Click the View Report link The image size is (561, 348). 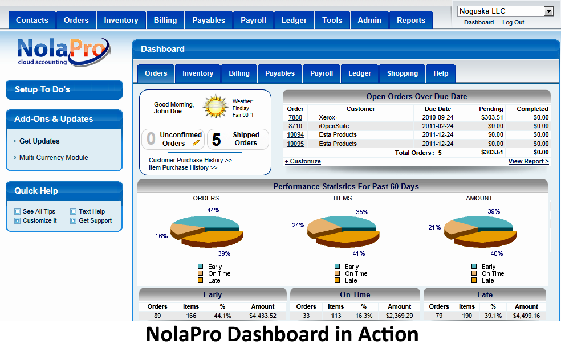coord(528,161)
